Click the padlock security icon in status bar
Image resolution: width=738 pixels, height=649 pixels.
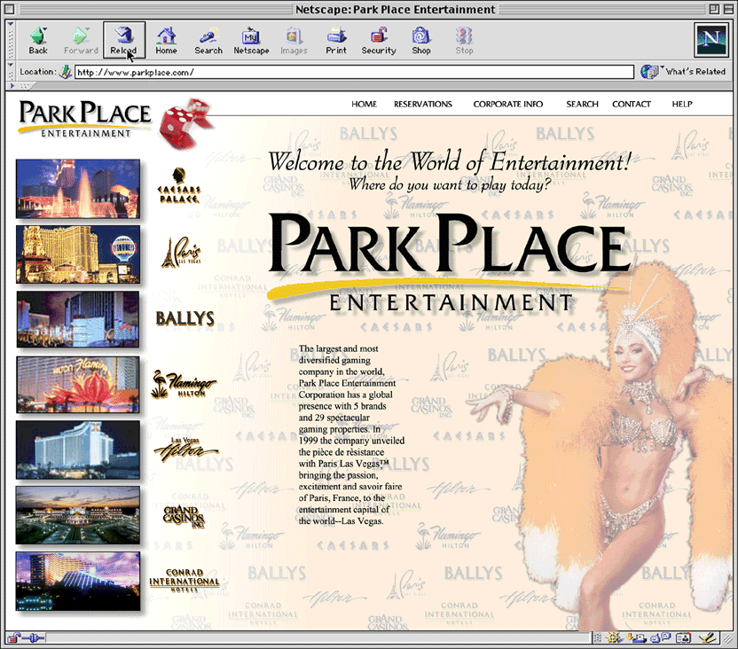(12, 638)
